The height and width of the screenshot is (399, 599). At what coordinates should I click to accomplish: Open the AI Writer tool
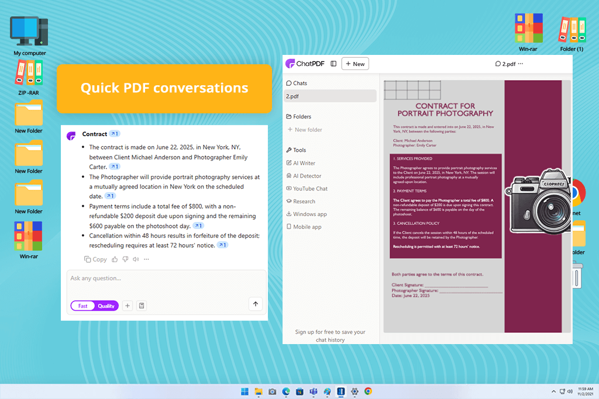pyautogui.click(x=301, y=163)
